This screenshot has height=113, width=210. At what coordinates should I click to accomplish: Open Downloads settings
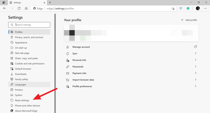(29, 74)
